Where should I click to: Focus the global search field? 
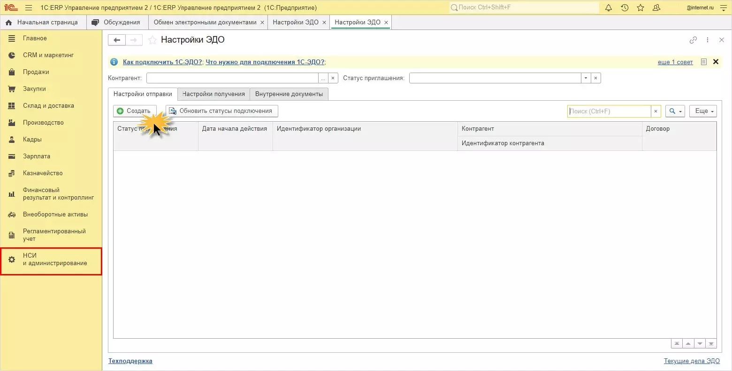click(524, 7)
